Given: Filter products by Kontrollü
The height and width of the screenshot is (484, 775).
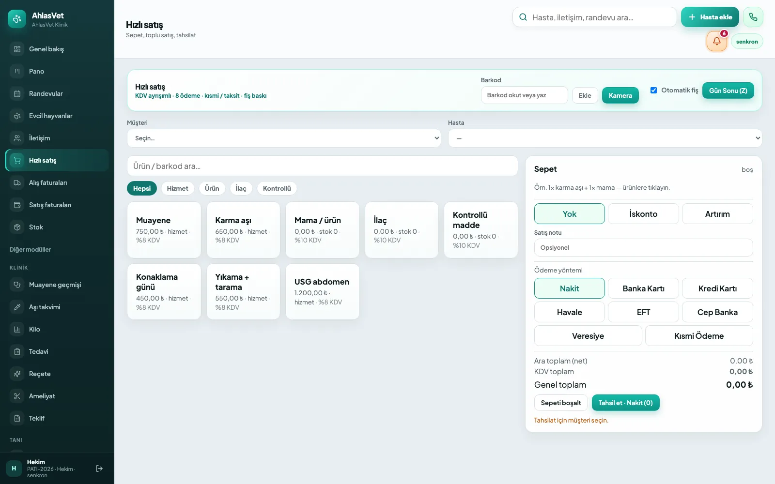Looking at the screenshot, I should (277, 188).
